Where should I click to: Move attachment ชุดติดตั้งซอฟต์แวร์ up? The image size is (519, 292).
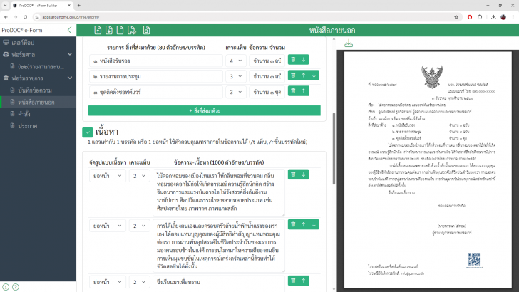[x=304, y=91]
